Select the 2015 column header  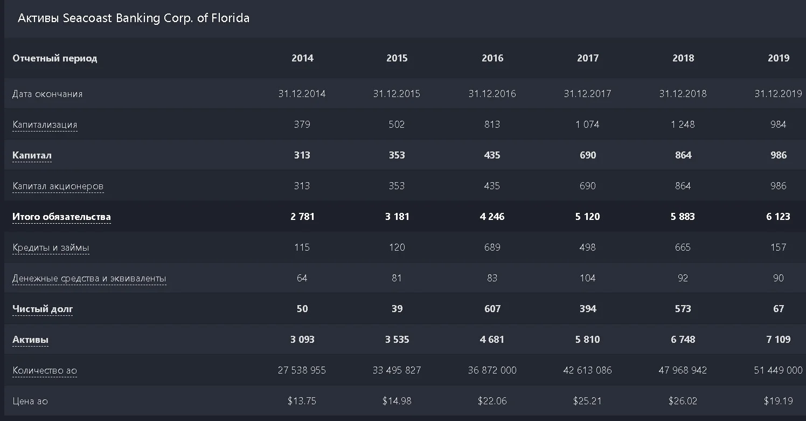[x=397, y=58]
